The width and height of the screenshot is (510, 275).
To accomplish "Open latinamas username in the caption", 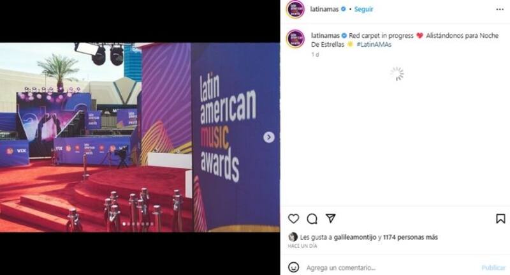I will (325, 36).
